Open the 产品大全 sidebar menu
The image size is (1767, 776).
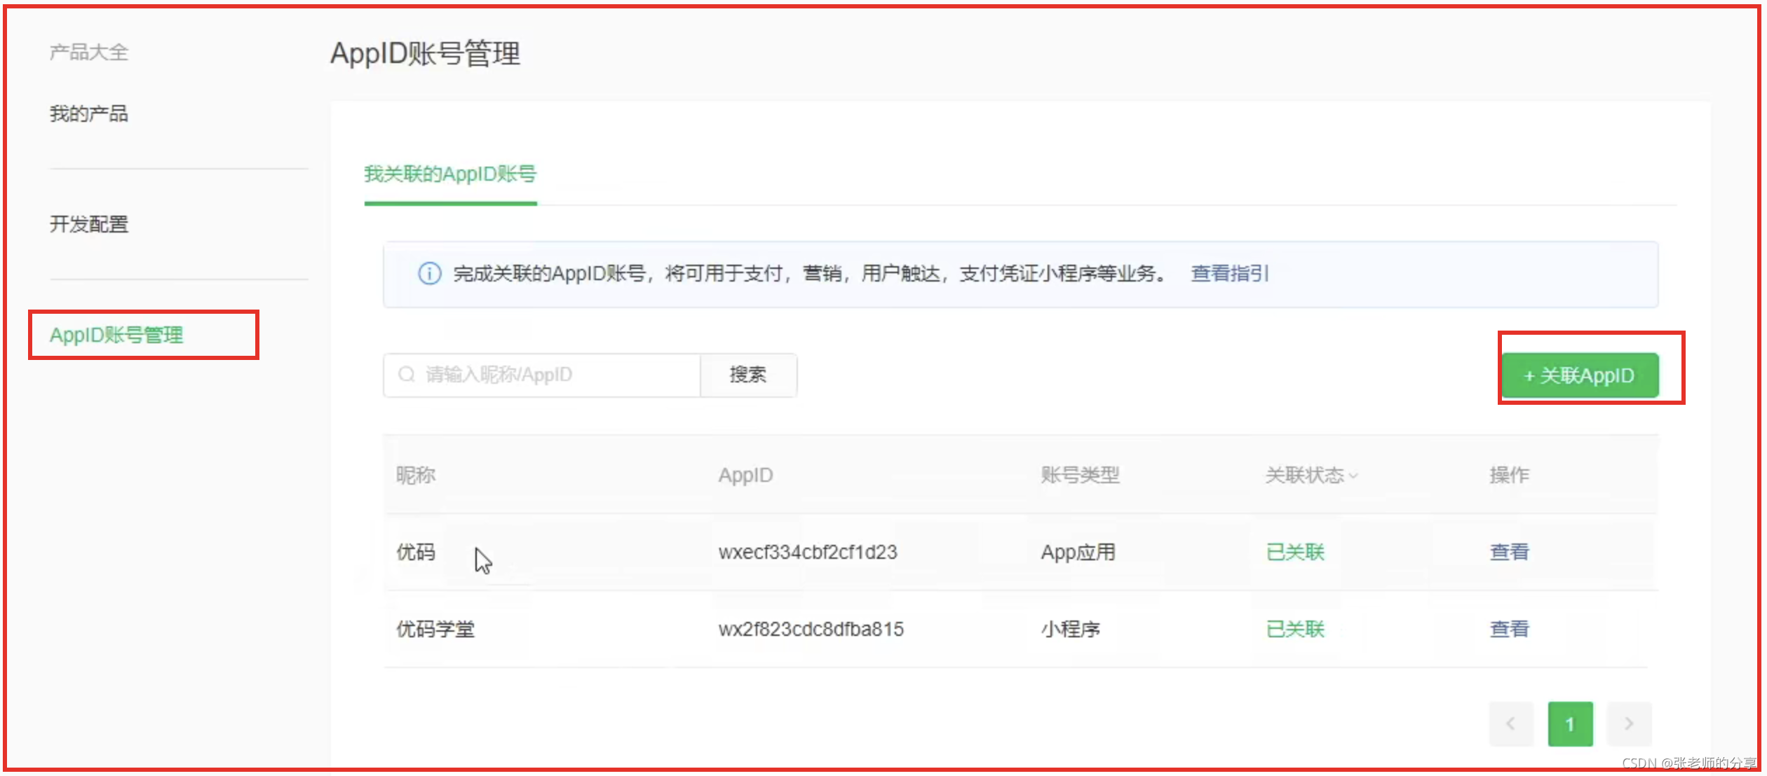[x=89, y=52]
